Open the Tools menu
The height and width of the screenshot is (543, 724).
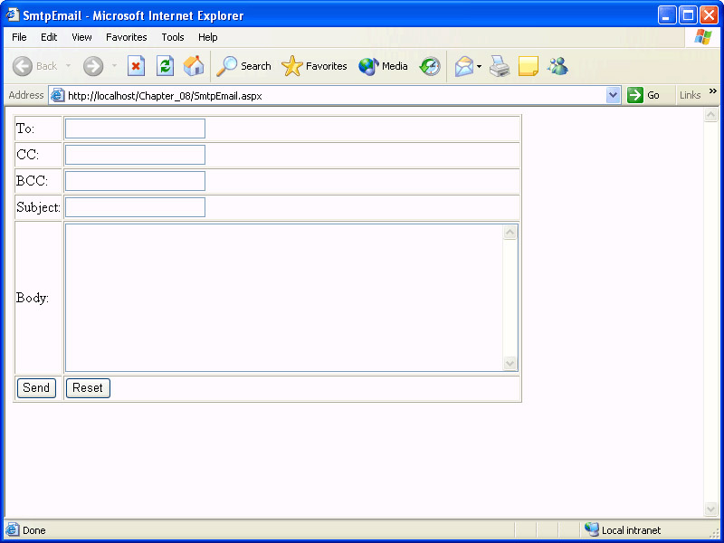coord(173,37)
